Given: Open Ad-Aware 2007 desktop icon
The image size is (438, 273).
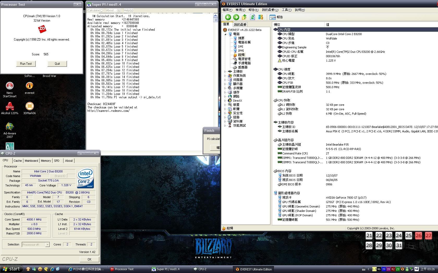Looking at the screenshot, I should click(x=10, y=130).
